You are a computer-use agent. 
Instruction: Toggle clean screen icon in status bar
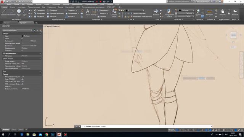pos(239,130)
